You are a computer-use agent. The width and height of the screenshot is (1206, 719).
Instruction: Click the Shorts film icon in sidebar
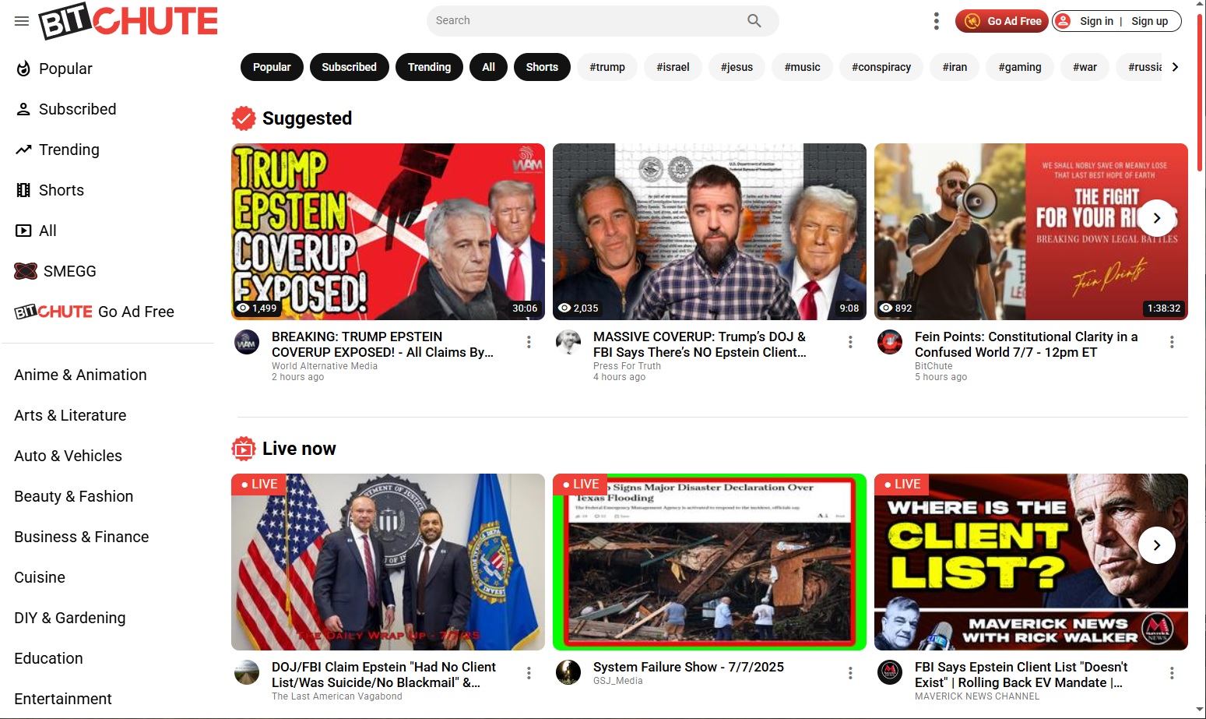point(23,190)
